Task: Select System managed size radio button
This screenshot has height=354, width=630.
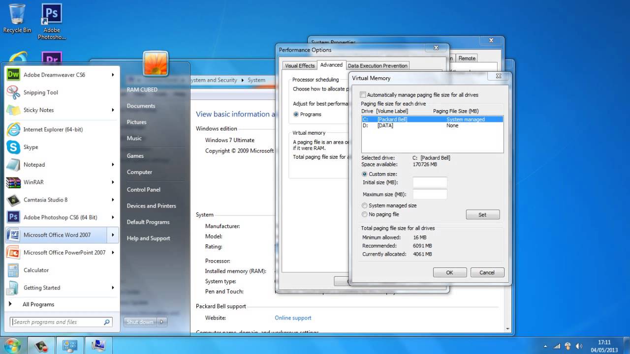Action: [x=365, y=206]
